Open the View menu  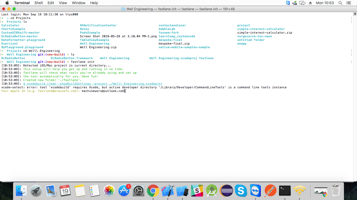coord(63,3)
